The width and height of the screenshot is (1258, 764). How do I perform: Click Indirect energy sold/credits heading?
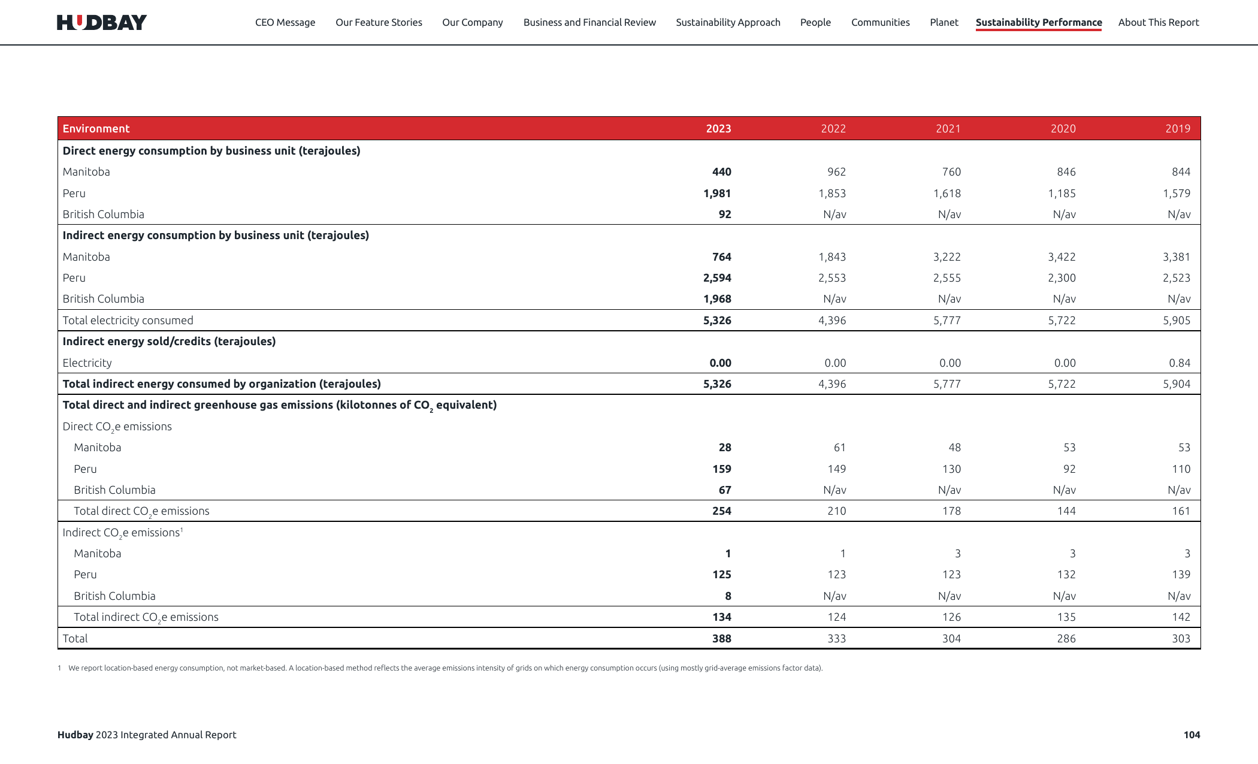[169, 342]
